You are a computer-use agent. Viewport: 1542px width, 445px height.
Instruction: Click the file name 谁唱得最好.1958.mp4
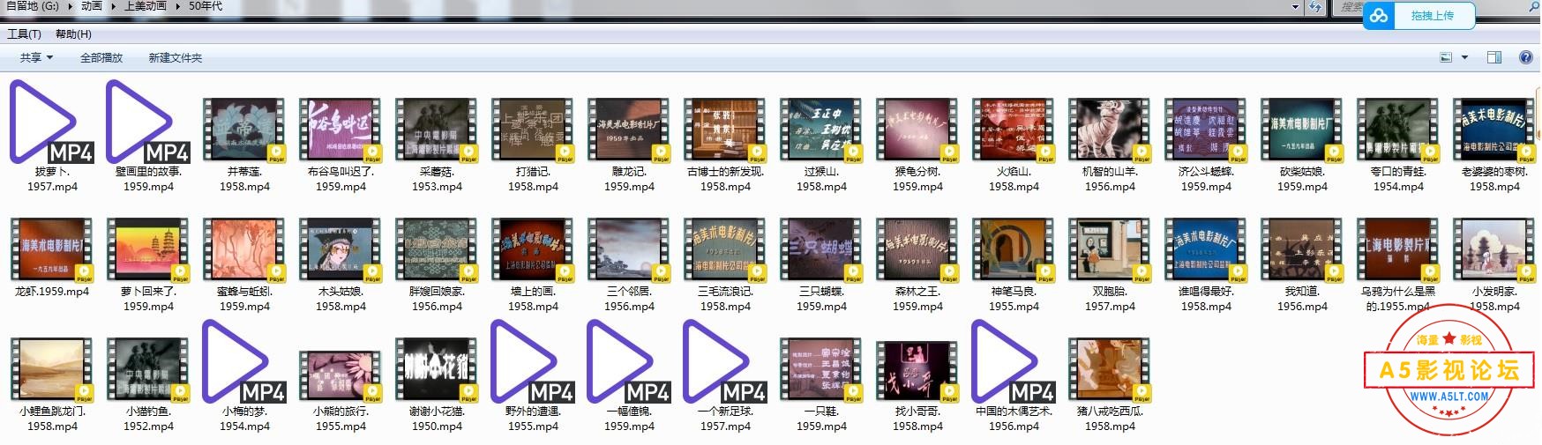(1206, 299)
